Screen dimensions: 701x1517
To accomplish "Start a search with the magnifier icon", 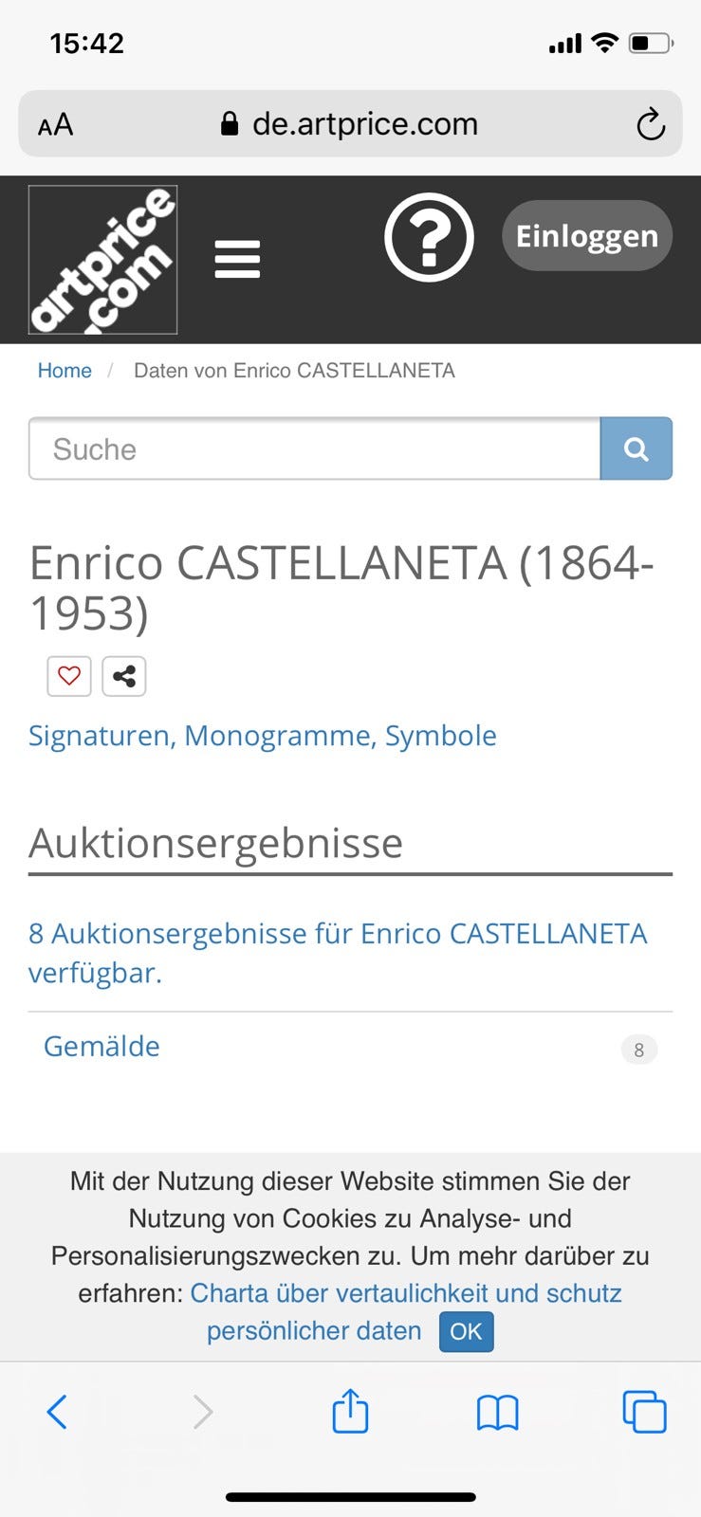I will tap(636, 448).
